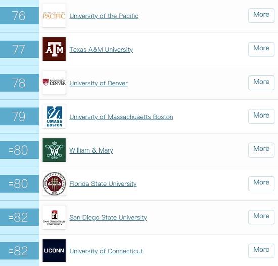
Task: Follow the University of Connecticut link
Action: (x=106, y=251)
